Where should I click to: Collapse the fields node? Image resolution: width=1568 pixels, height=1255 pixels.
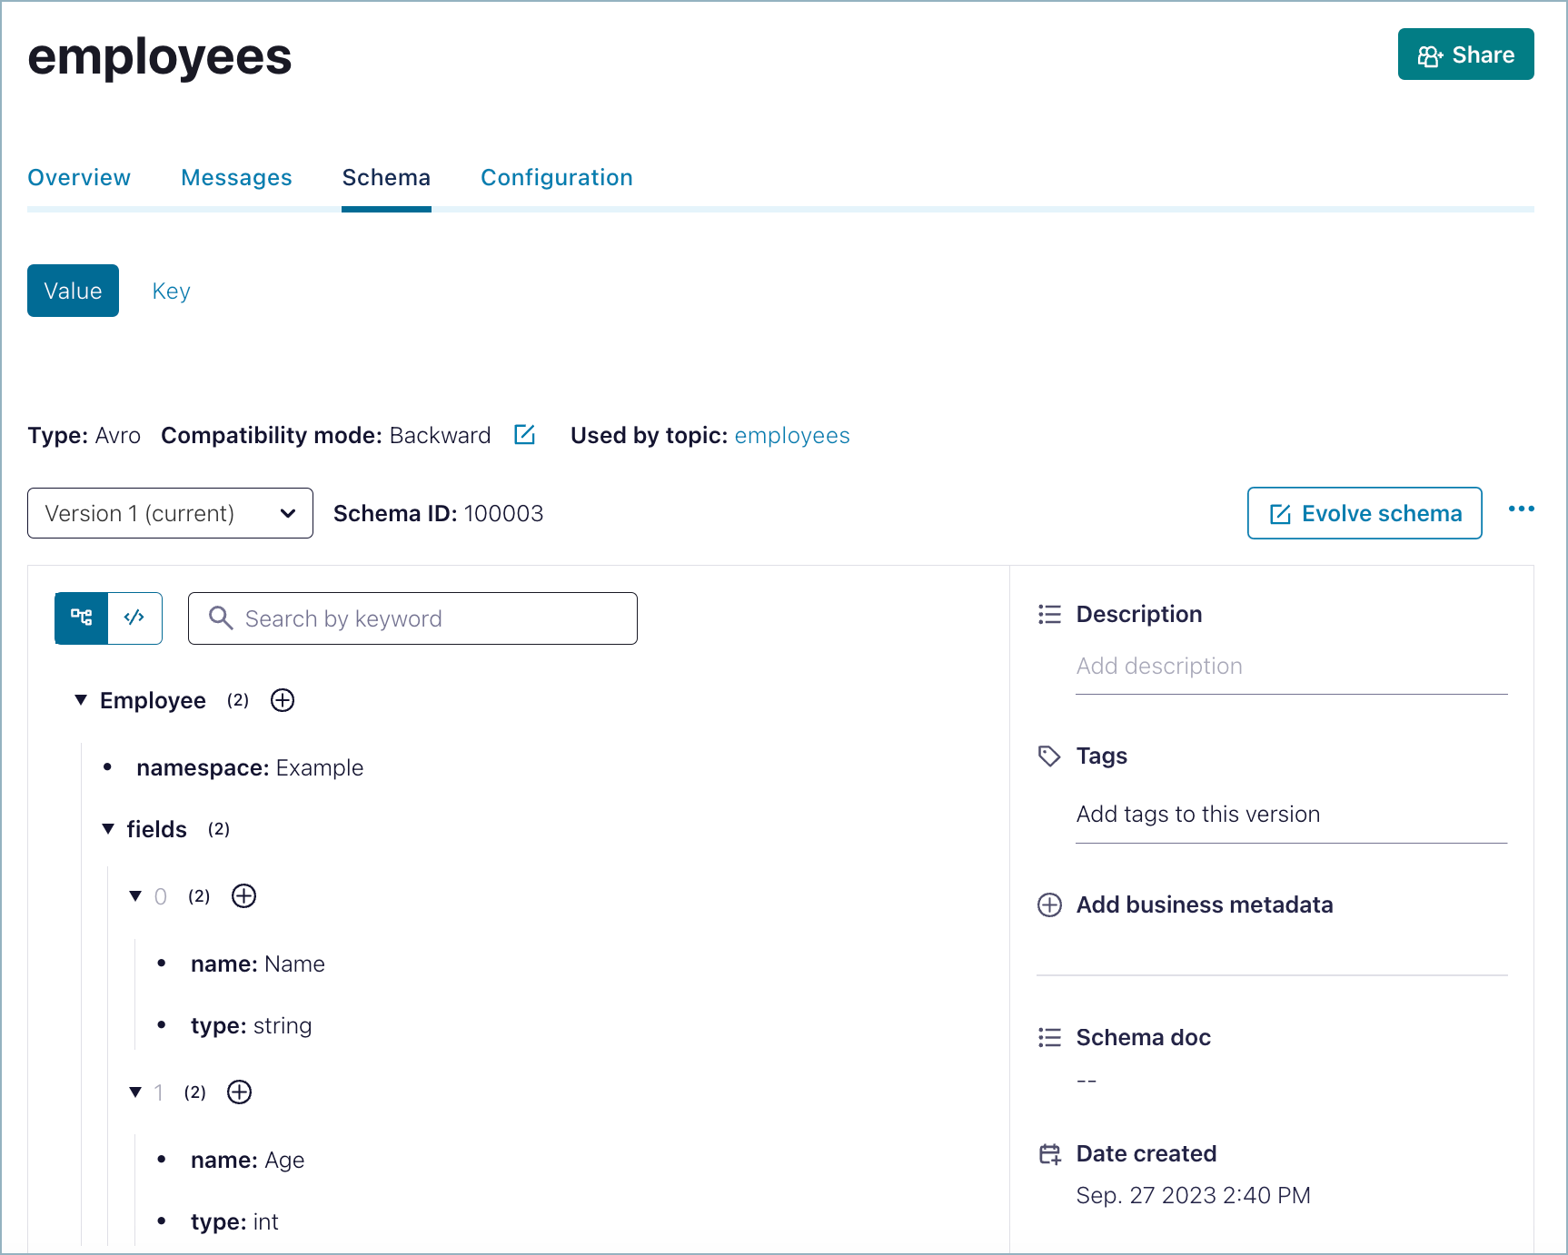108,828
